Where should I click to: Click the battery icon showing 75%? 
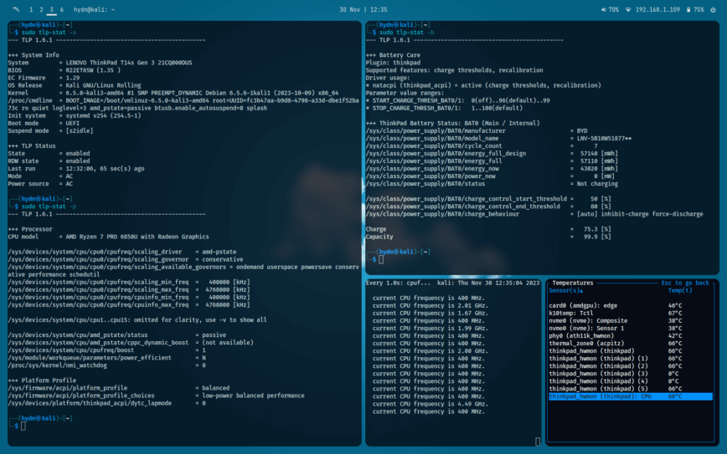pos(688,10)
